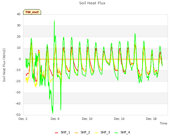Toggle the SHF_3 series in legend
The image size is (185, 138).
(102, 132)
